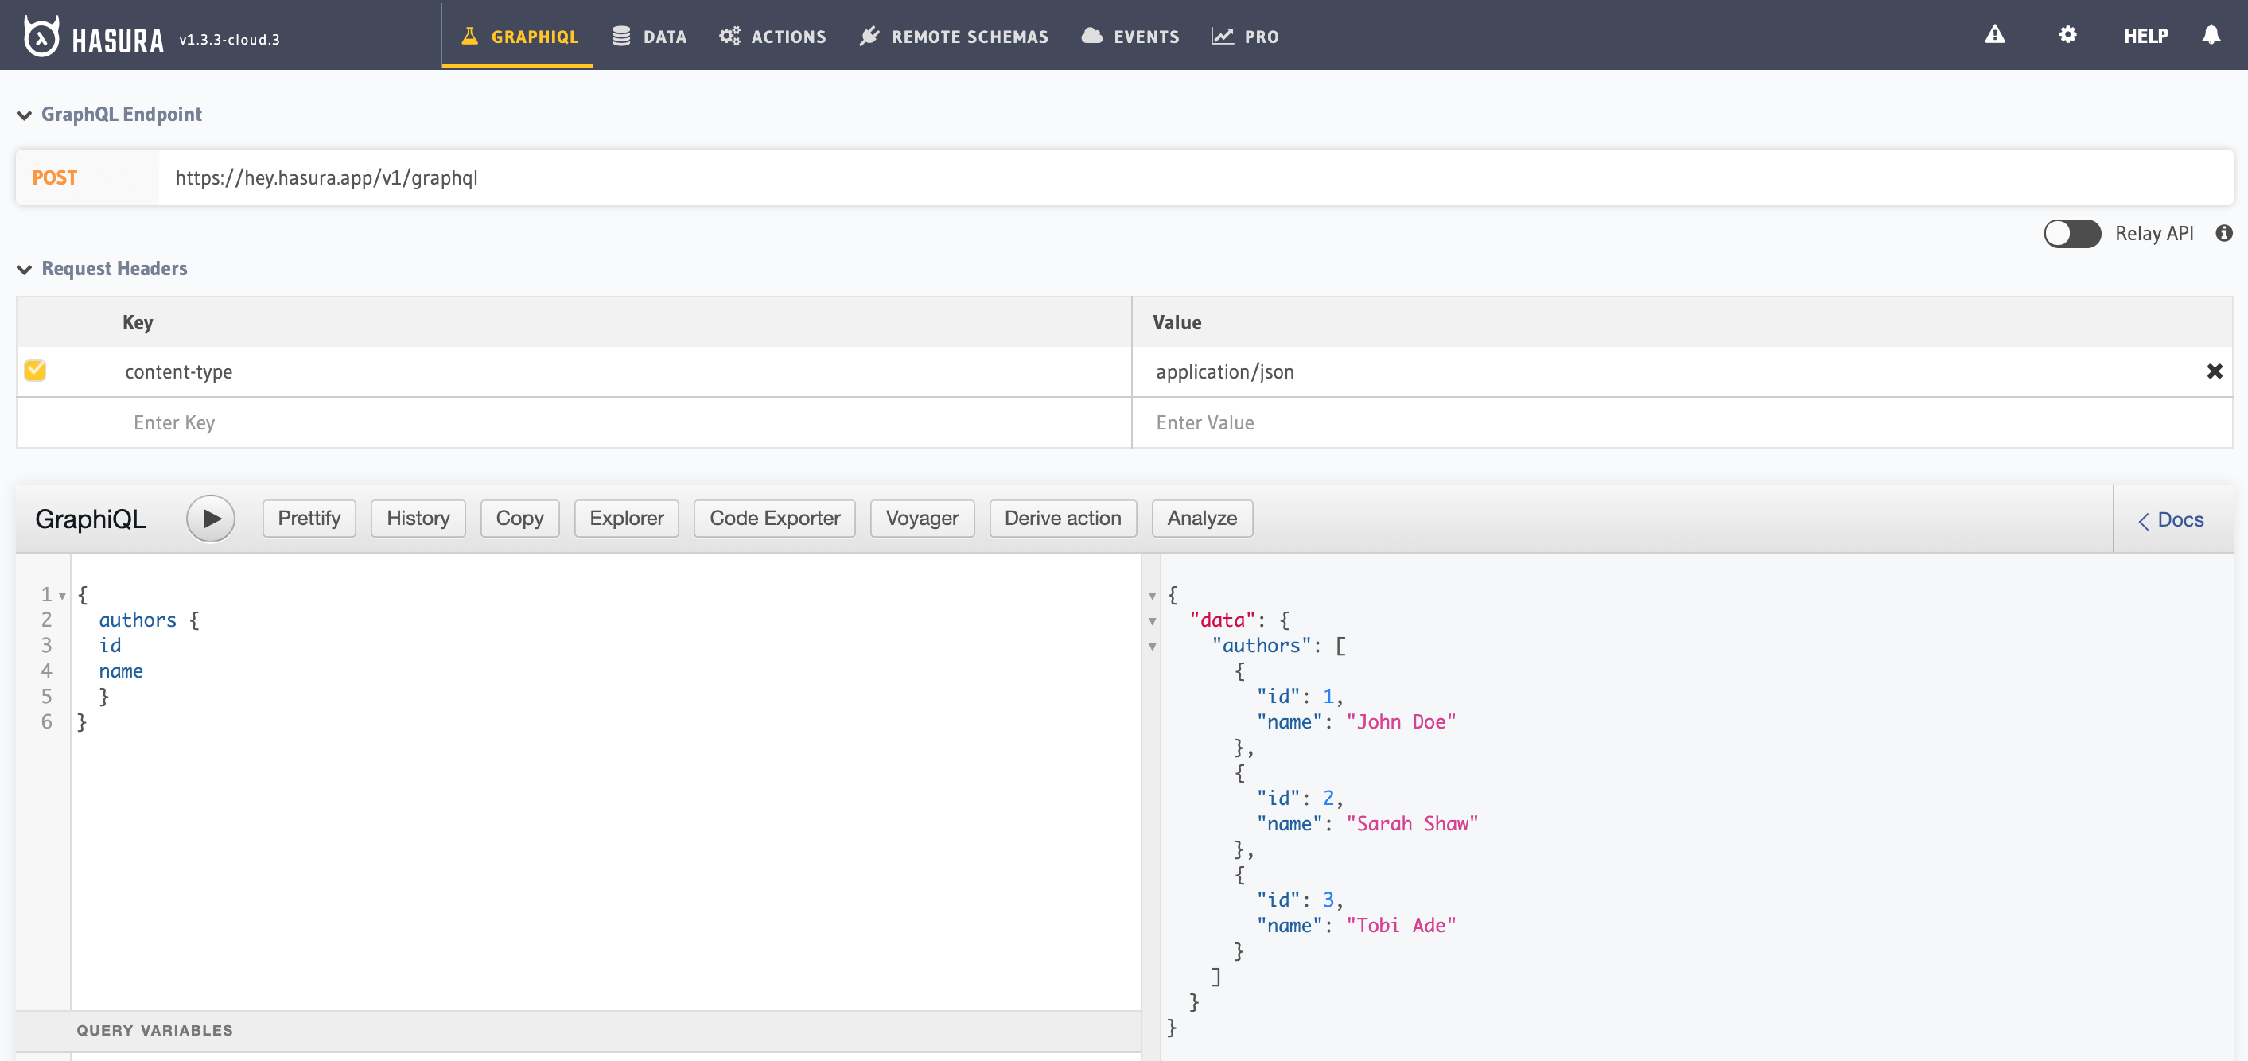Click the GraphiQL run/play button

[x=211, y=519]
